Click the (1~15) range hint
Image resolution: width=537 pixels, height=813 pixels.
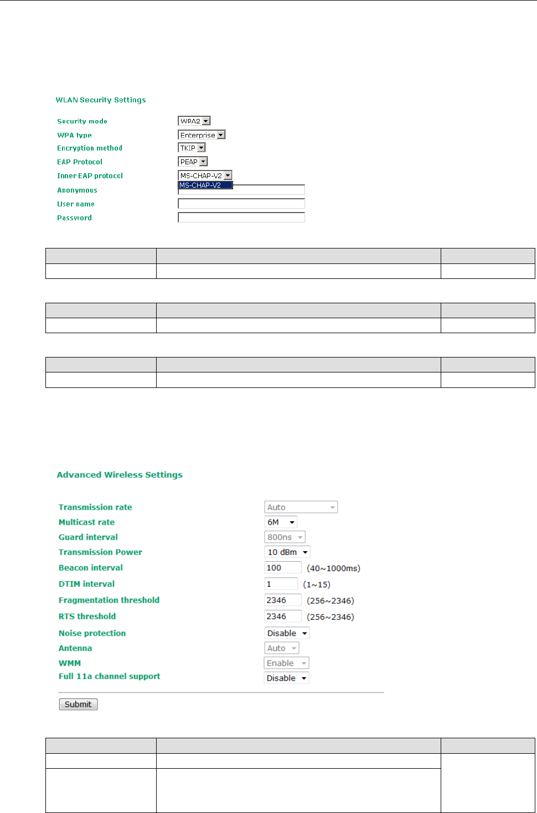point(317,584)
